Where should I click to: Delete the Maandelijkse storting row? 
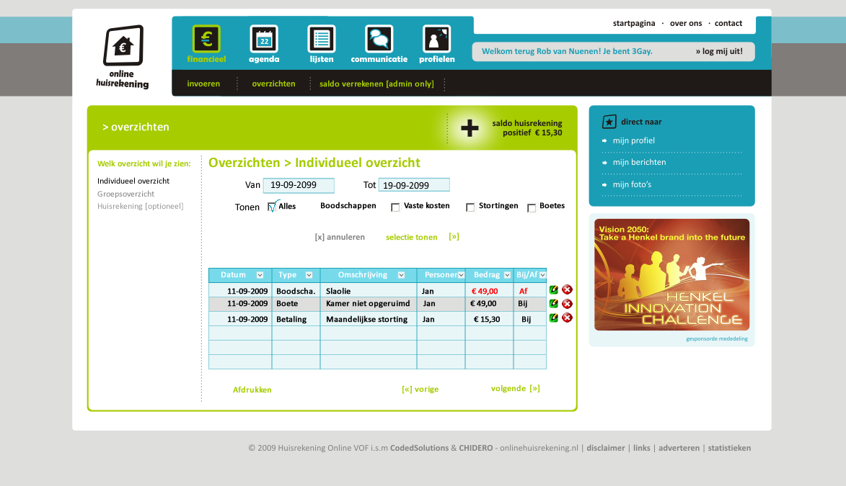pyautogui.click(x=567, y=318)
